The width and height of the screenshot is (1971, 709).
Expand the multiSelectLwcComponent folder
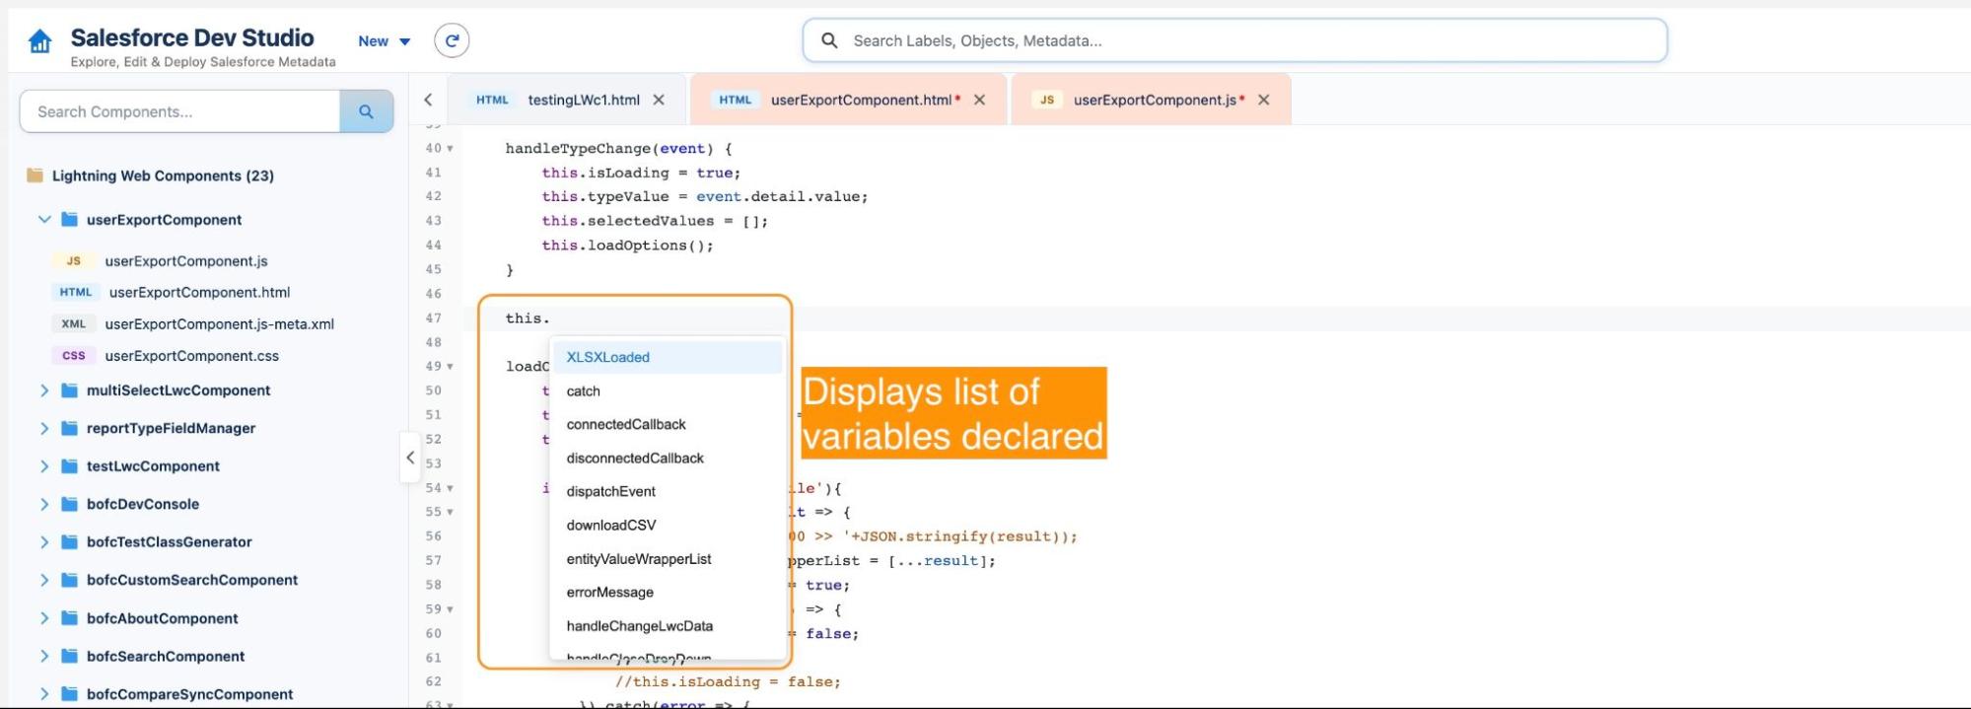pos(44,390)
